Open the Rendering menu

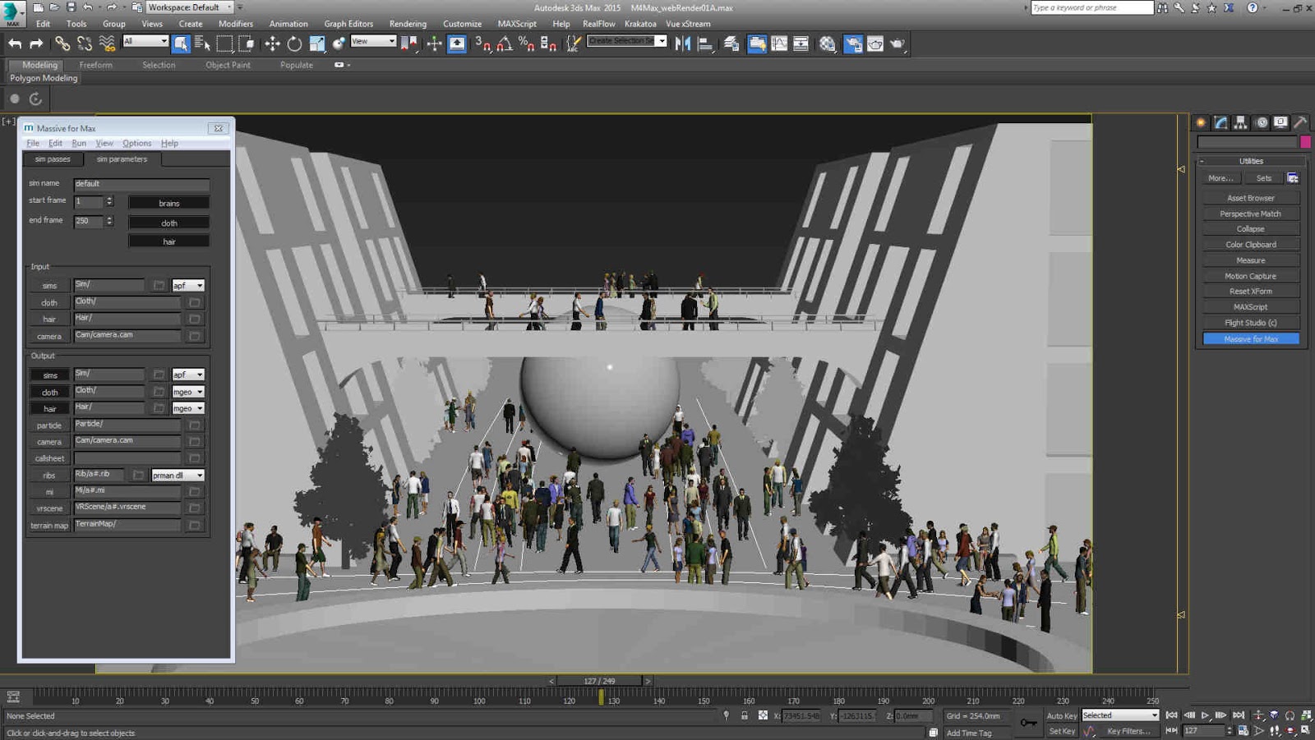[408, 24]
